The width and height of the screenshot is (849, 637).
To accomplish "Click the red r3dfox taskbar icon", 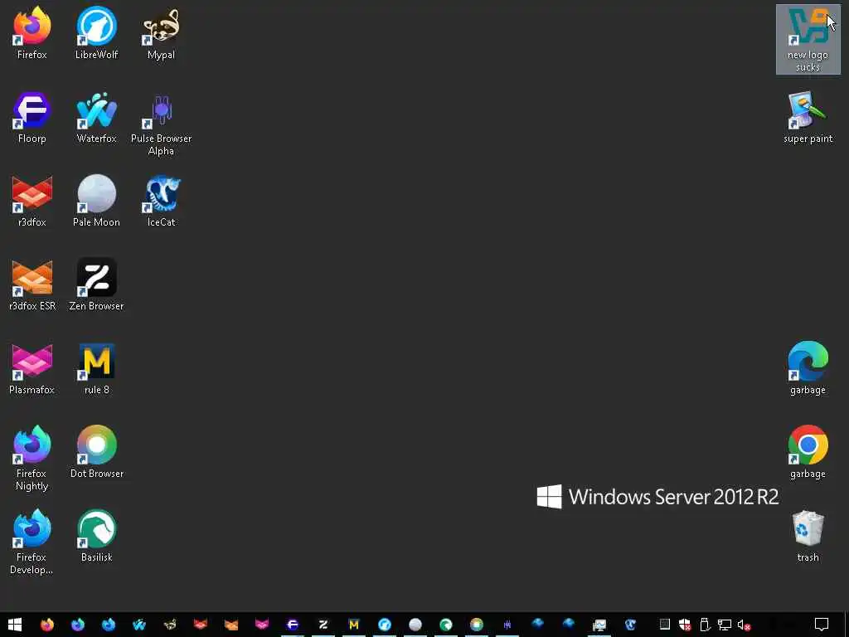I will 201,625.
